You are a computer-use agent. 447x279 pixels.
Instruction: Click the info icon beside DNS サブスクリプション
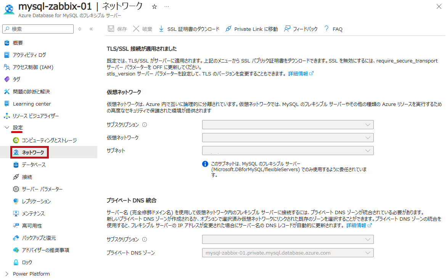pyautogui.click(x=145, y=239)
